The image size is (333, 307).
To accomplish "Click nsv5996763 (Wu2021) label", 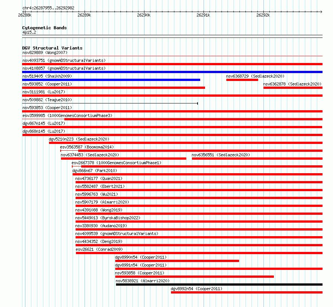I will [x=97, y=194].
